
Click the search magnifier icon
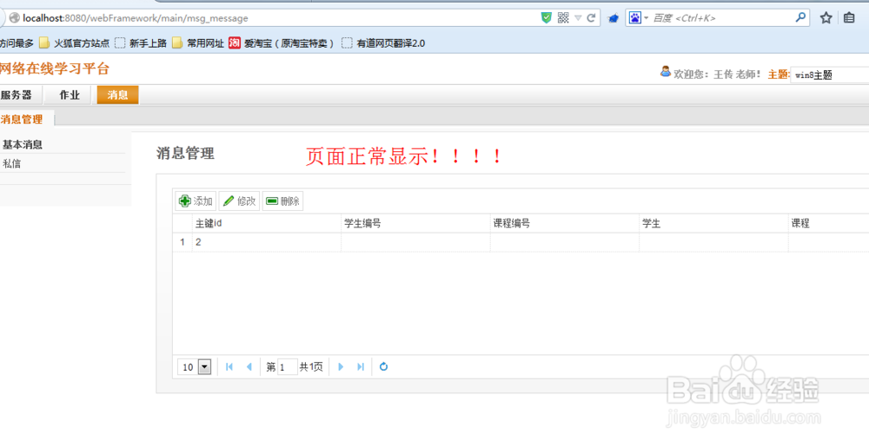(x=800, y=17)
